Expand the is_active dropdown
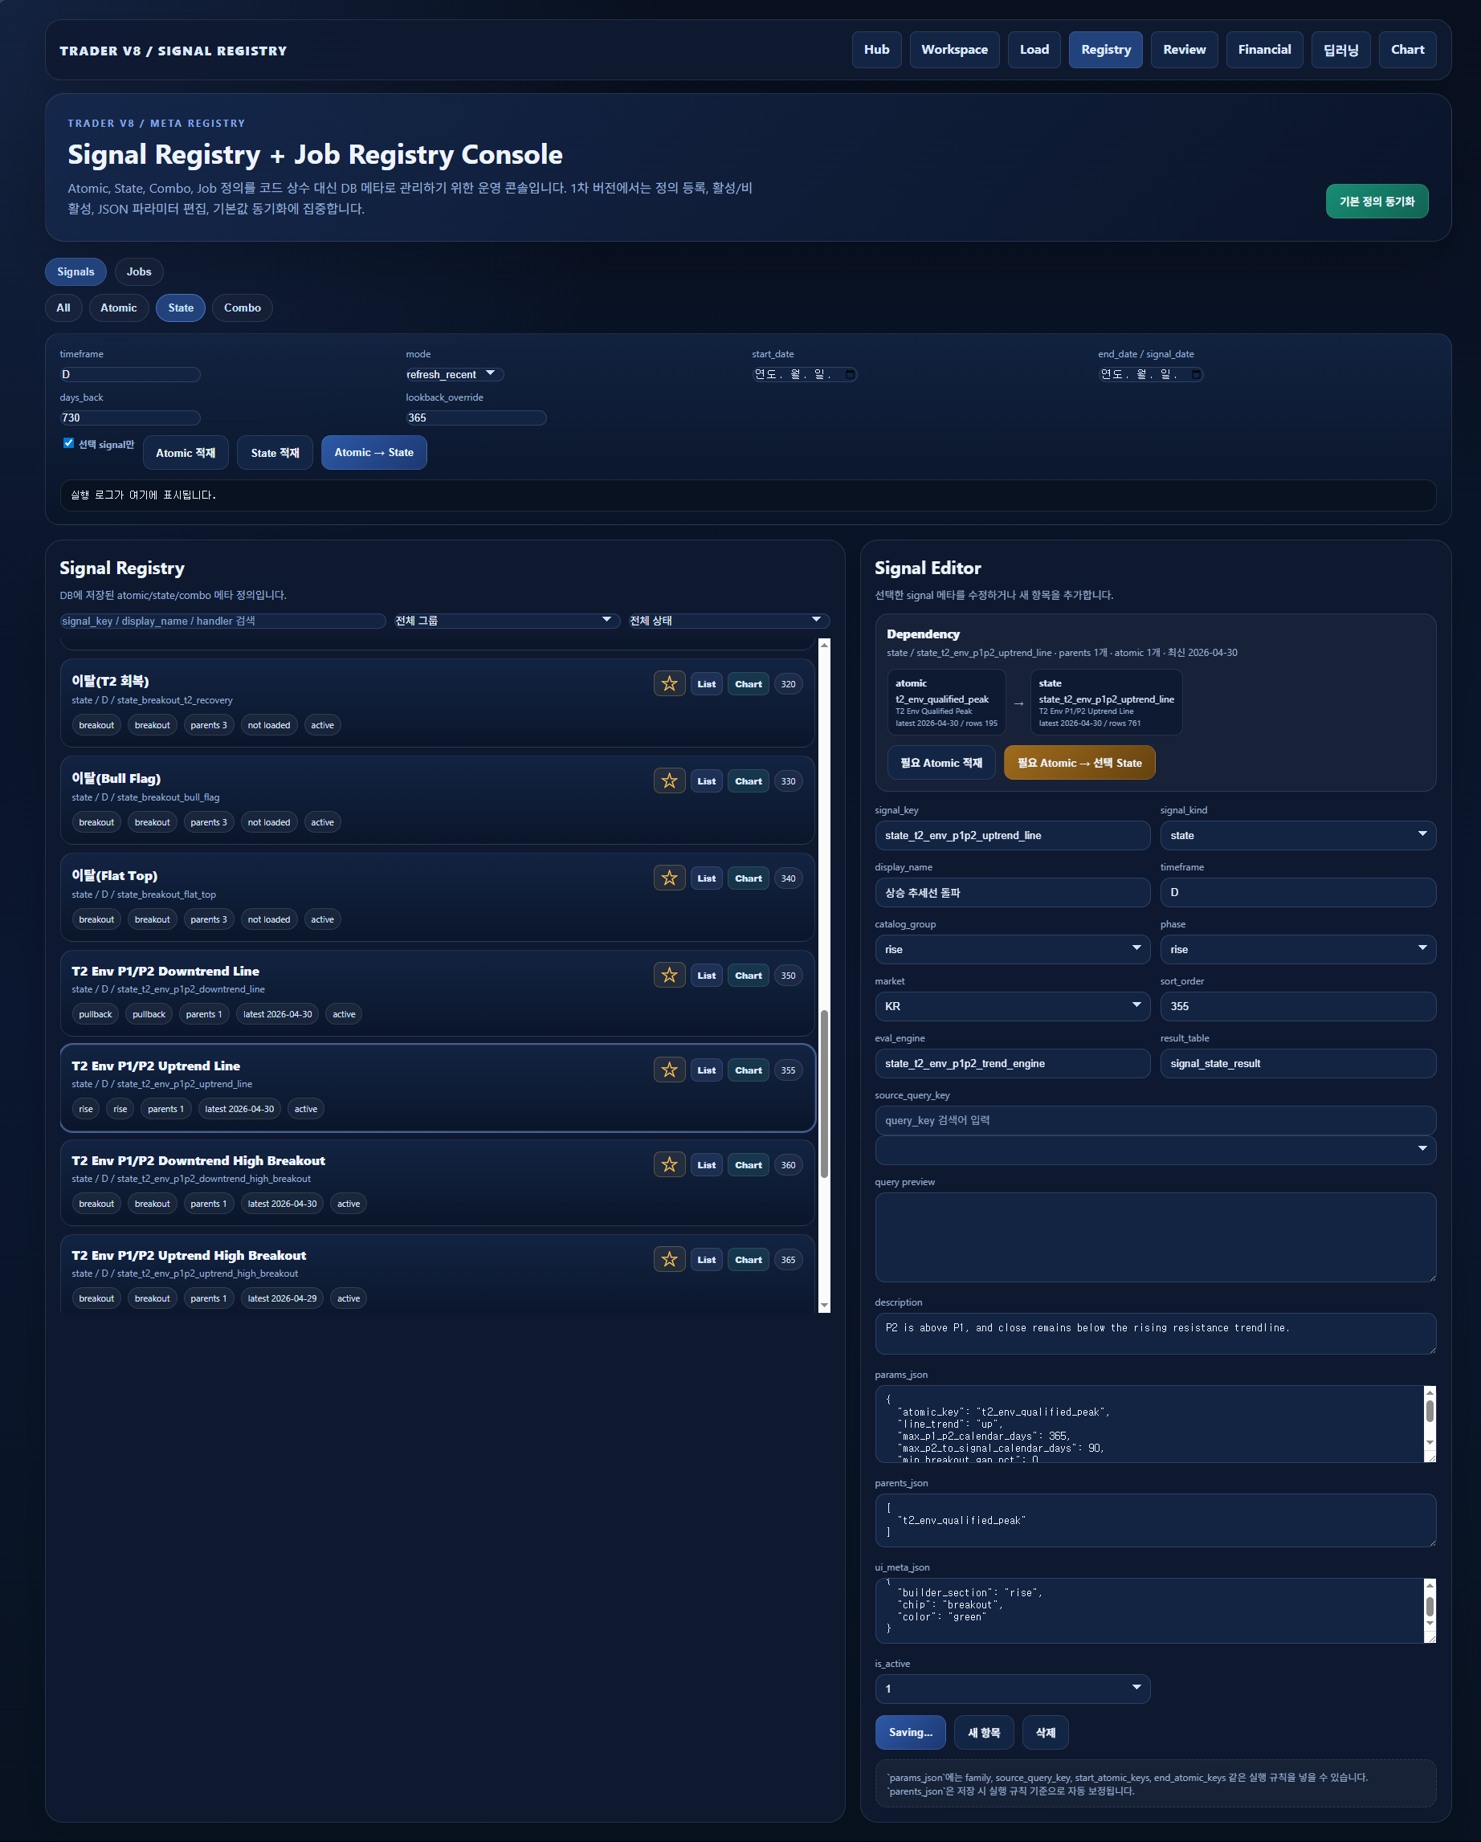1481x1842 pixels. click(1012, 1688)
